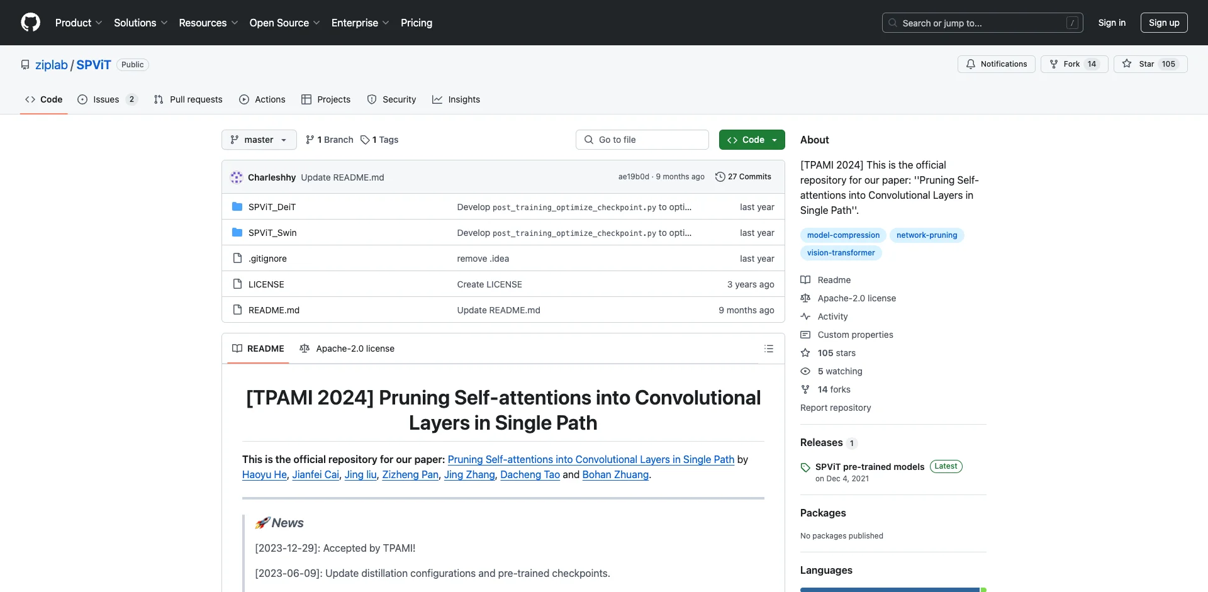Screen dimensions: 1208x592
Task: View the 1 Branch list
Action: coord(329,140)
